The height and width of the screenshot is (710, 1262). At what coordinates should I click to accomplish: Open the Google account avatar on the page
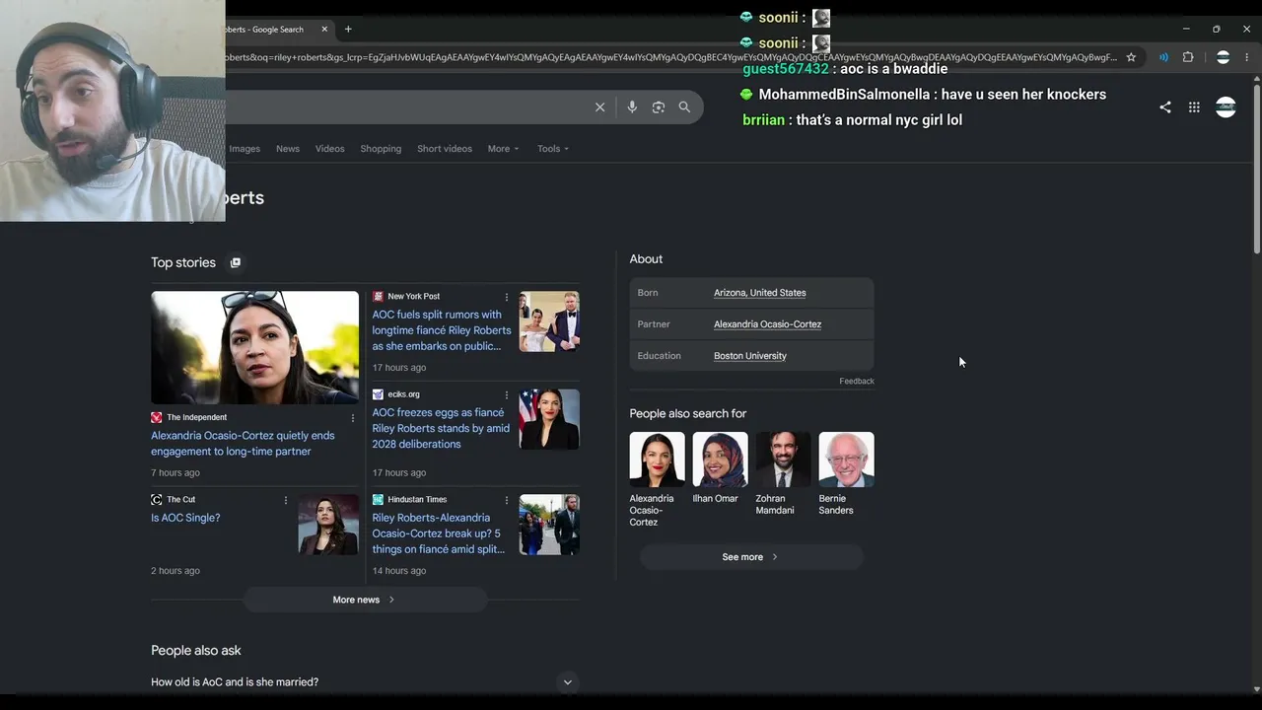coord(1226,107)
